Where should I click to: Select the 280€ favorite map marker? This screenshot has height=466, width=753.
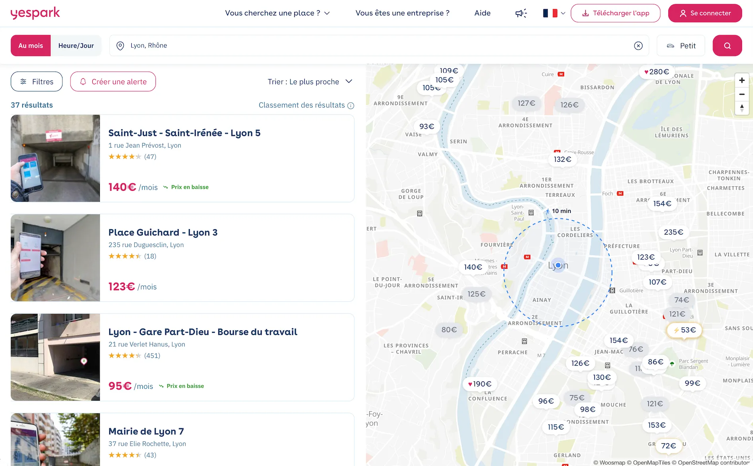coord(657,72)
